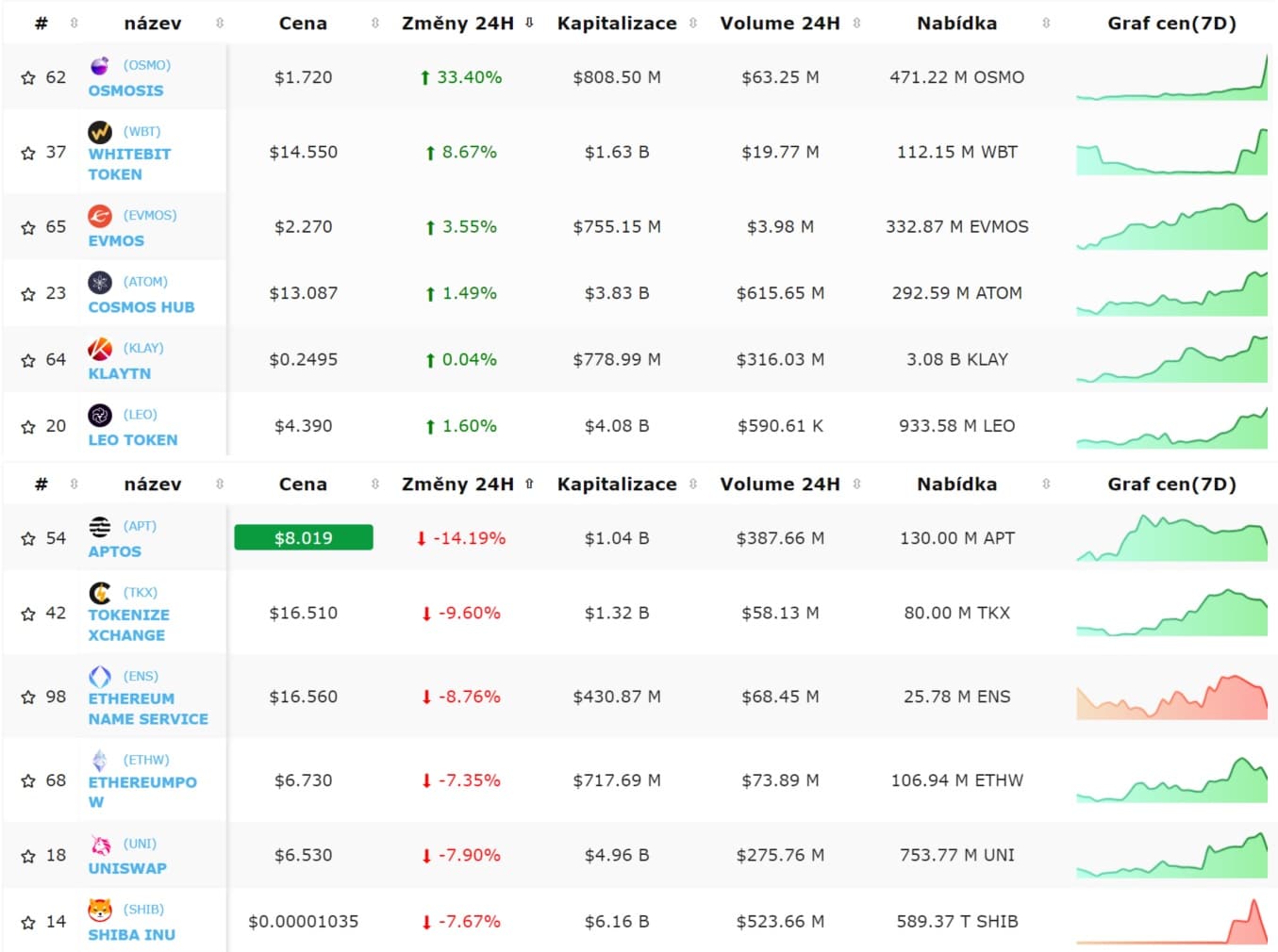Click the EthereumPoW (ETHW) coin logo

pyautogui.click(x=100, y=761)
